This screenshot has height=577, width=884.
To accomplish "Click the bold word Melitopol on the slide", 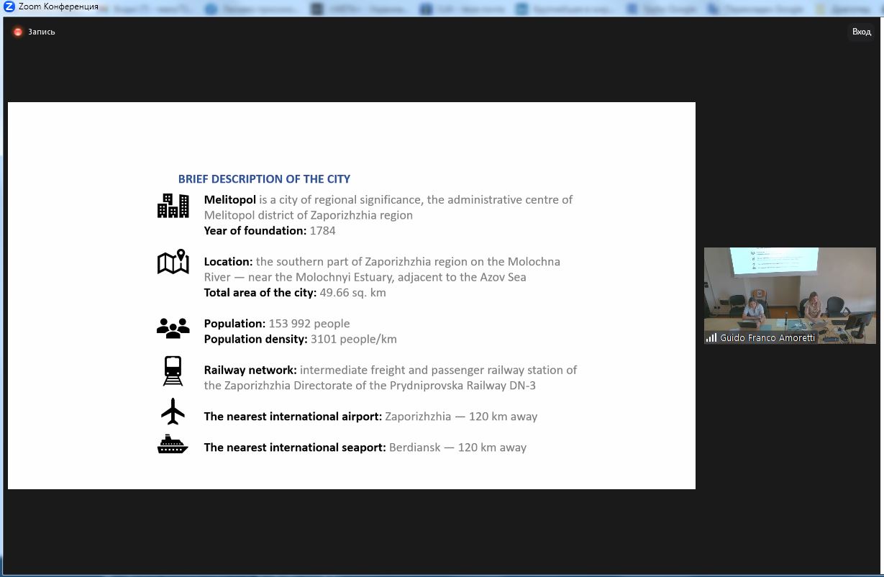I will click(x=229, y=199).
